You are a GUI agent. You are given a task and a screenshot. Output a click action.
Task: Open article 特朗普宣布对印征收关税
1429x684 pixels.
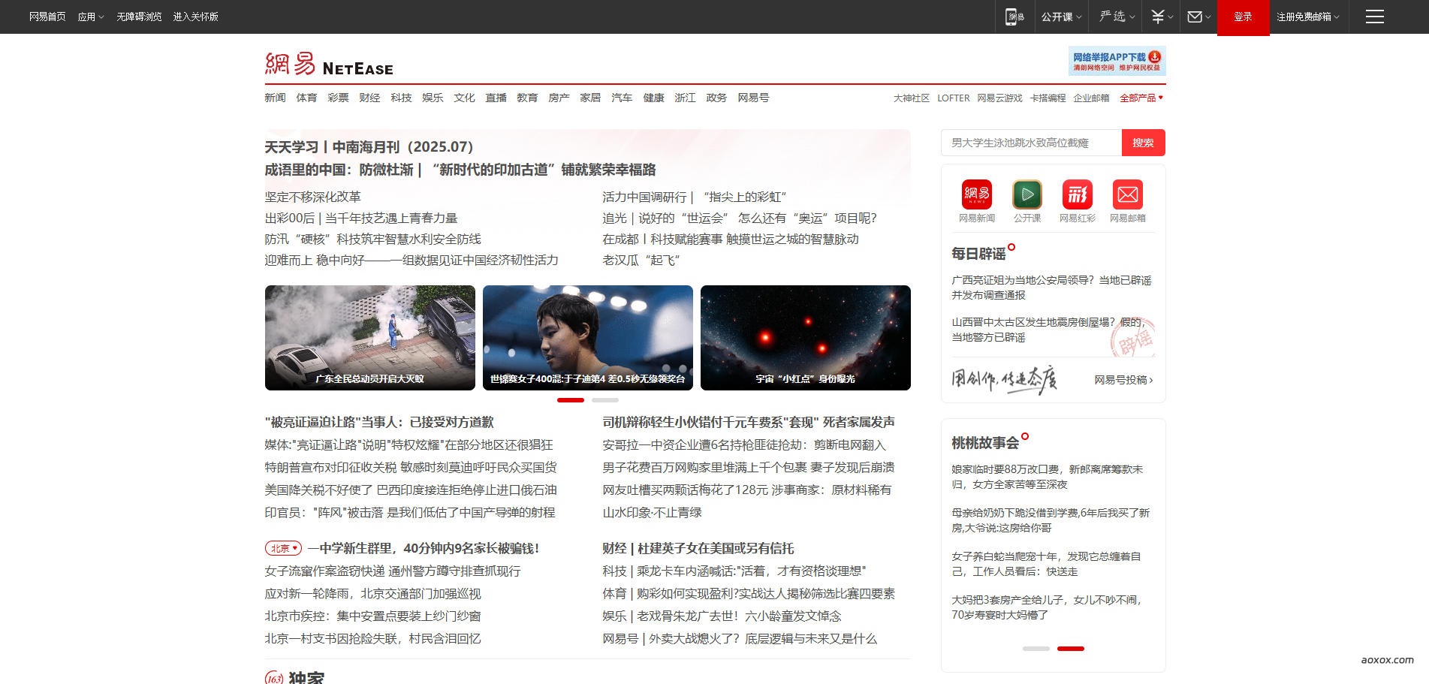coord(411,467)
